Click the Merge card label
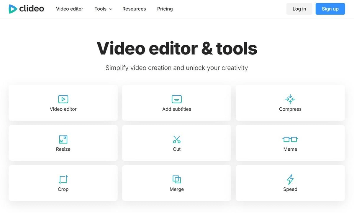354x213 pixels. (177, 189)
